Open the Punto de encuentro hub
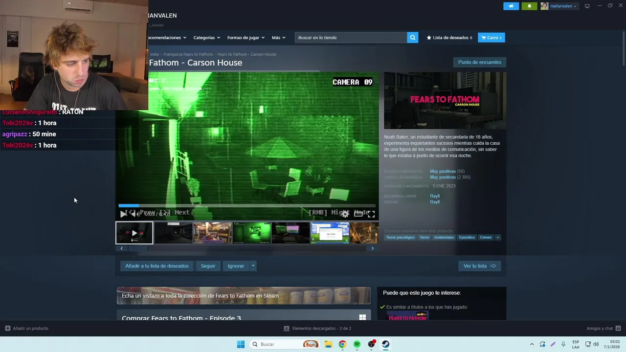Image resolution: width=626 pixels, height=352 pixels. point(479,62)
